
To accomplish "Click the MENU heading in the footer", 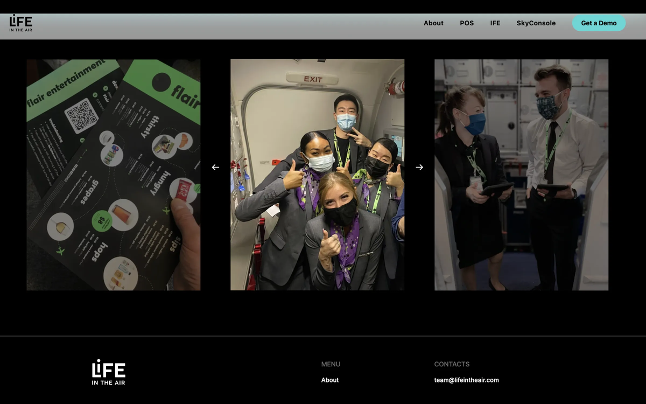I will click(331, 364).
